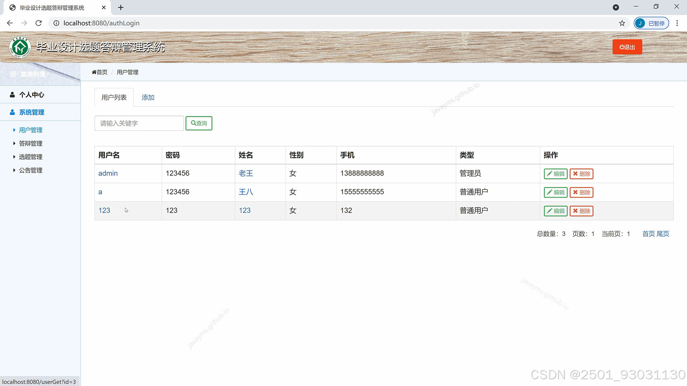Delete the user with phone 15555555555
Screen dimensions: 687x386
tap(581, 192)
